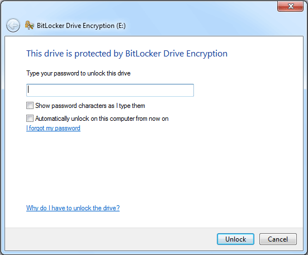Click the blank white area below the forgot password link

point(154,167)
